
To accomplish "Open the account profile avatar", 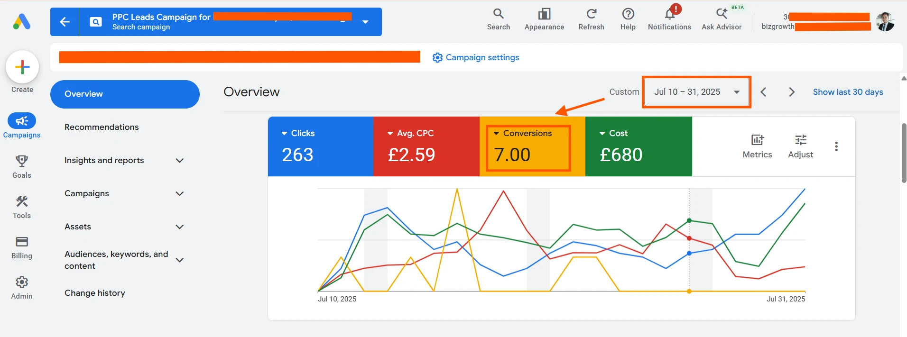I will (x=885, y=22).
